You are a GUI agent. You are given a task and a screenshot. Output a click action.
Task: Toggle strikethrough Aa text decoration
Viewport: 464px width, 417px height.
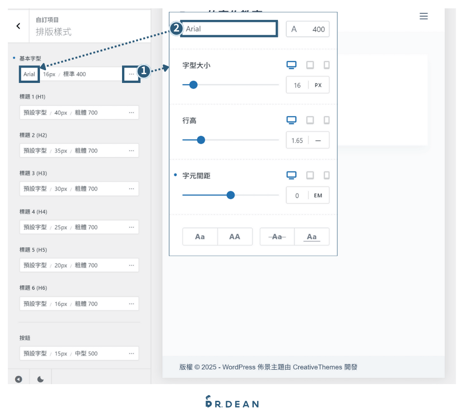coord(277,236)
